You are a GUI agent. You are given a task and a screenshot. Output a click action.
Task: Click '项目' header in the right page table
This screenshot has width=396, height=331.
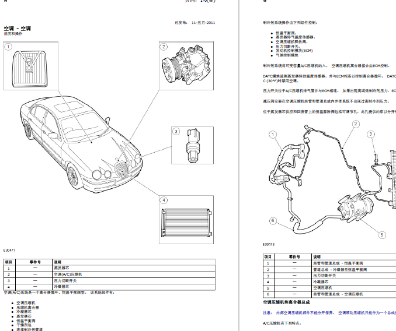coord(268,257)
